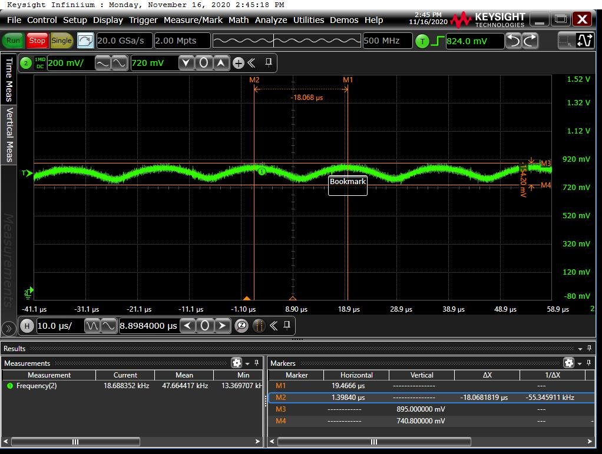Open the Math menu
This screenshot has width=602, height=454.
[x=239, y=20]
